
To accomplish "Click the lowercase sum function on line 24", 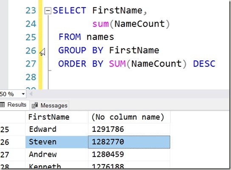I will (101, 24).
